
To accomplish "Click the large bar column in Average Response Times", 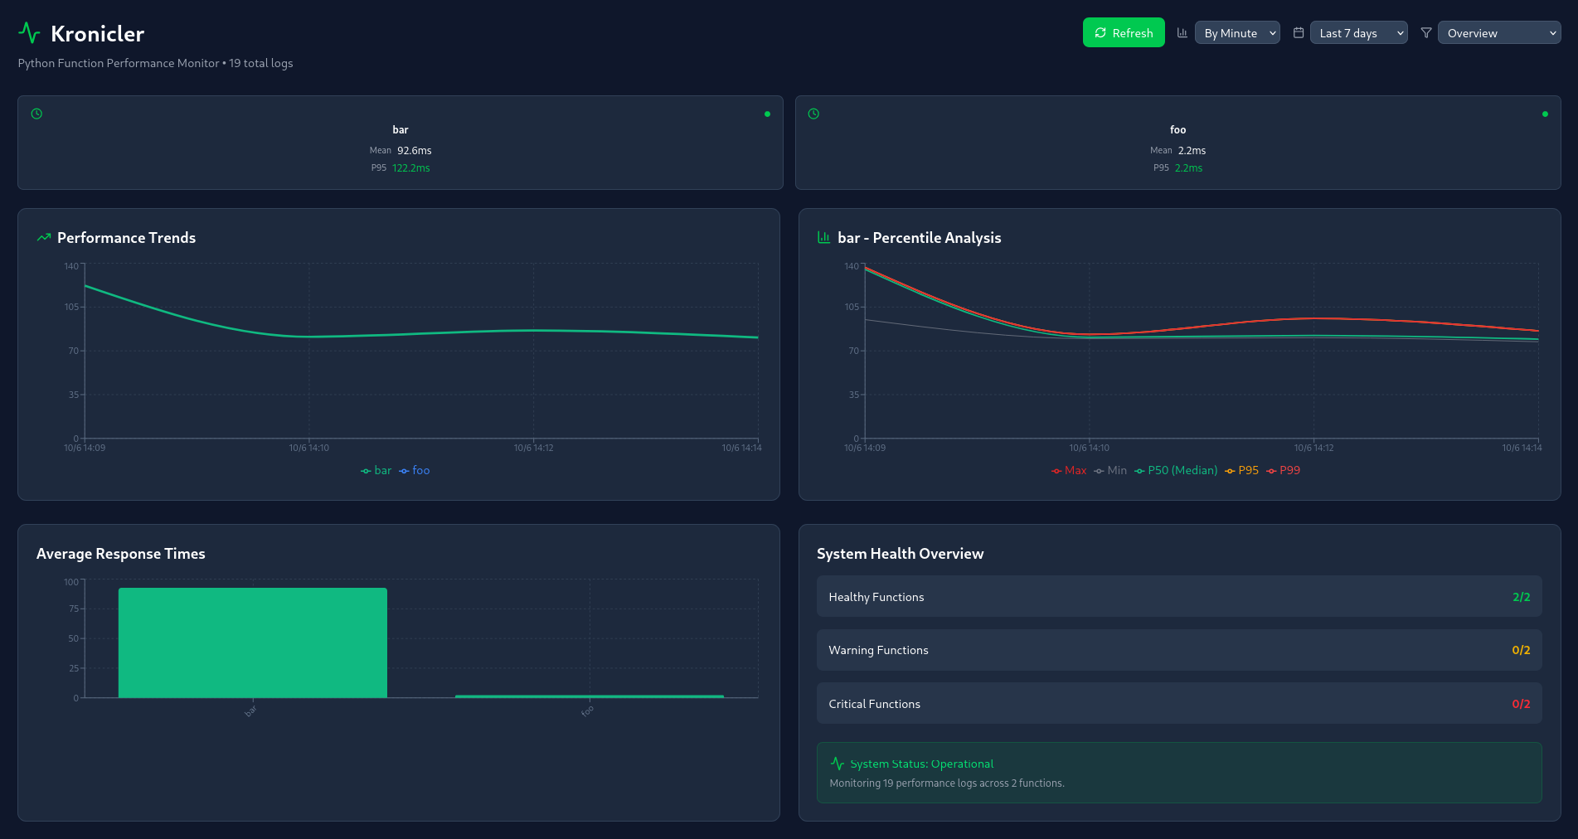I will tap(253, 643).
